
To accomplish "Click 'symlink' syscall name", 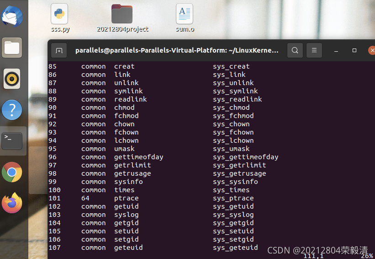I will 128,91.
